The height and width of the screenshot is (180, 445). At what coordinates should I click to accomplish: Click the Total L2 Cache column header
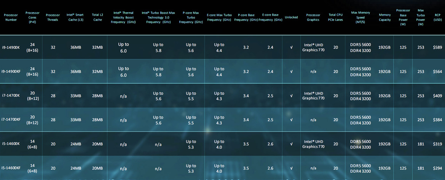point(97,17)
